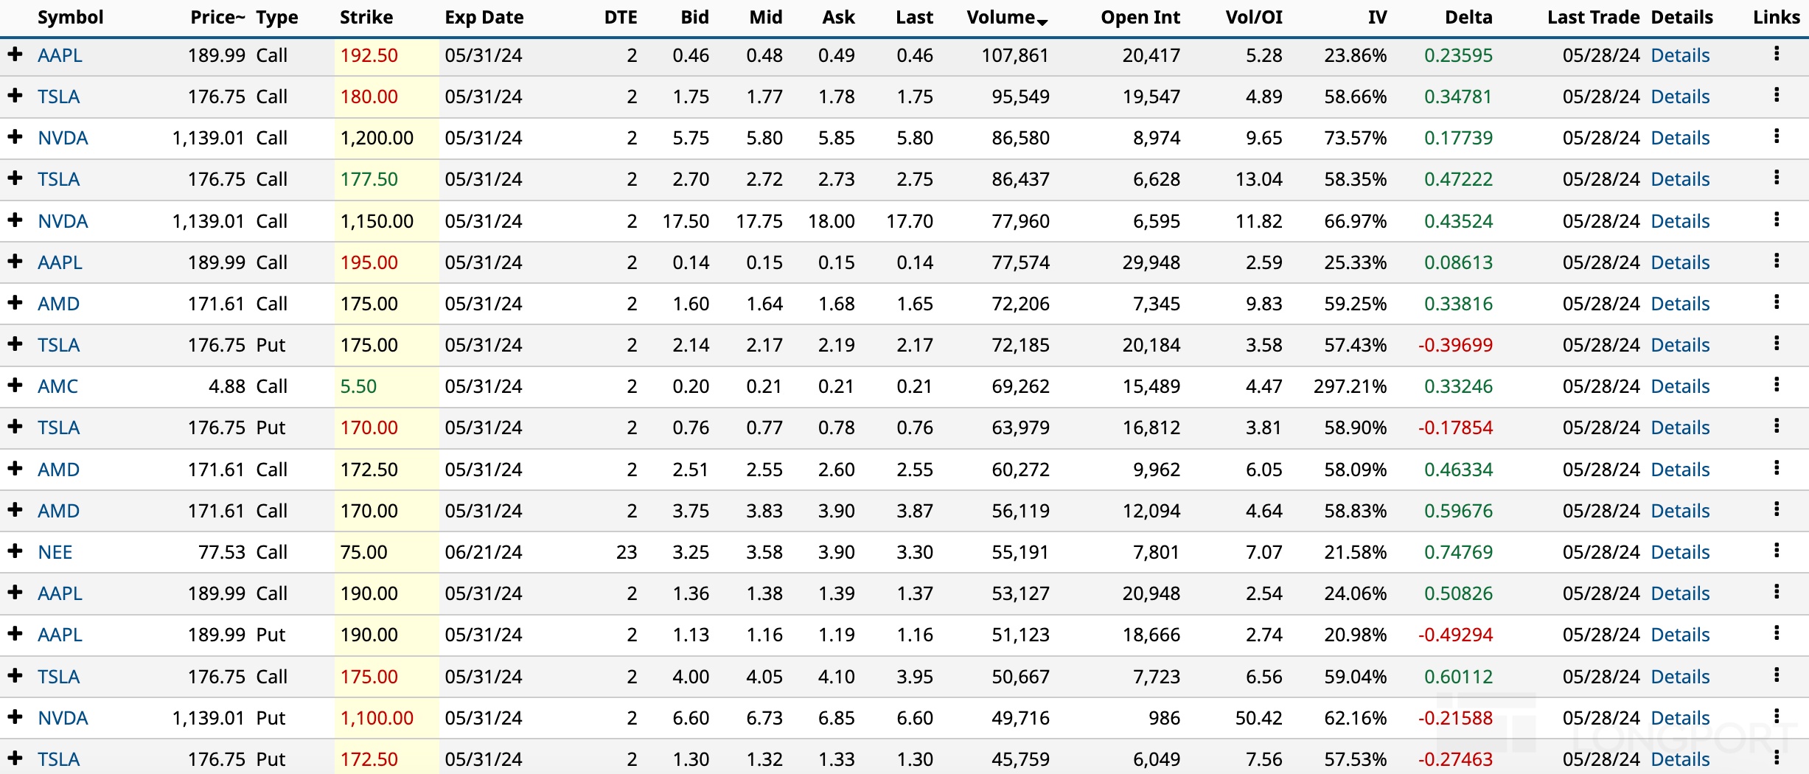Open Details for TSLA 180.00 call
The width and height of the screenshot is (1809, 774).
click(1680, 97)
